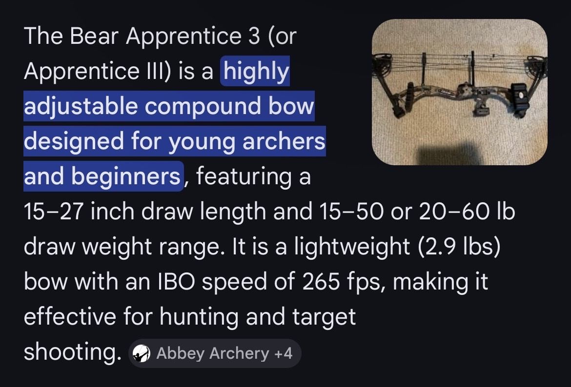Click the Abbey Archery archer logo icon

[x=142, y=353]
